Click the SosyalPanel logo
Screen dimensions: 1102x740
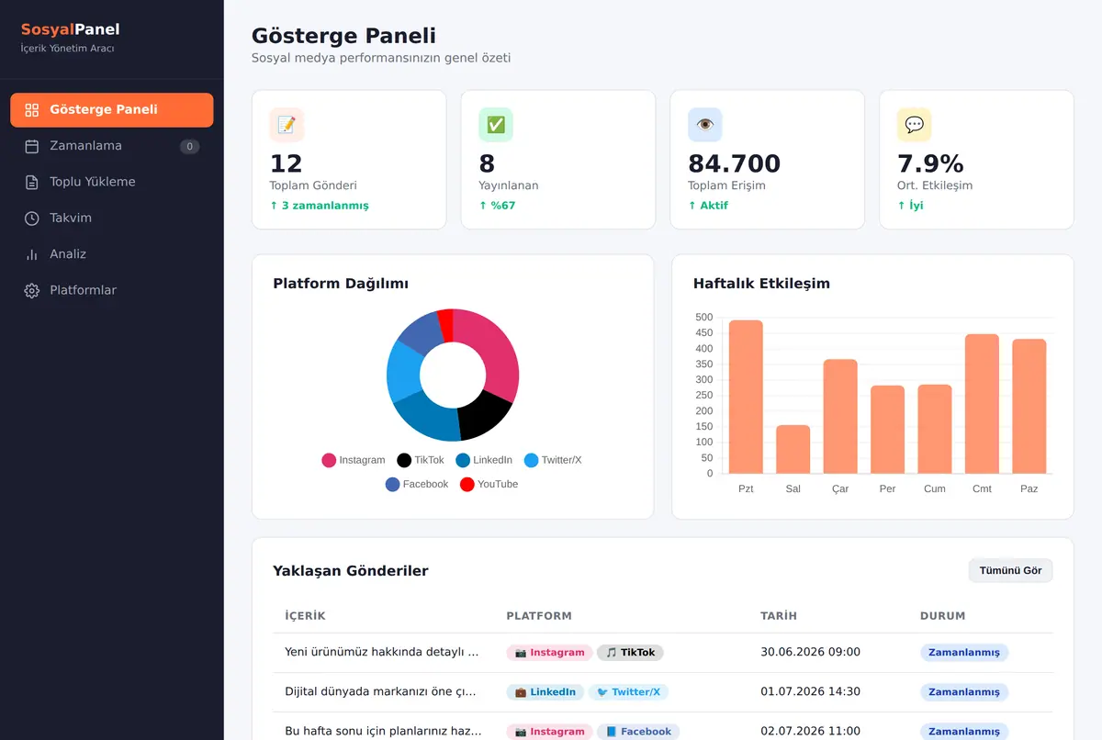(x=71, y=29)
